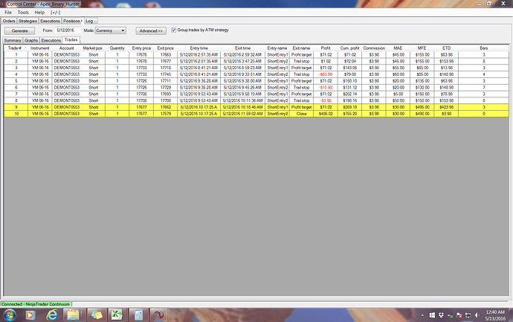
Task: Click the Generate button
Action: pyautogui.click(x=19, y=30)
